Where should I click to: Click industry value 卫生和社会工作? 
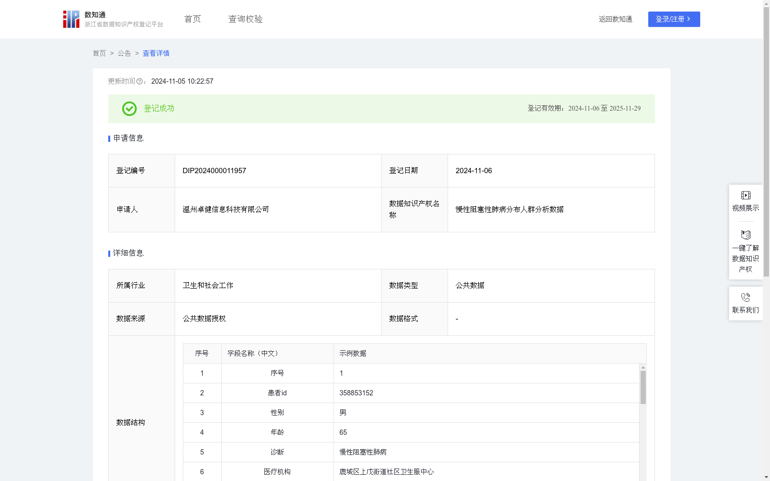point(208,286)
